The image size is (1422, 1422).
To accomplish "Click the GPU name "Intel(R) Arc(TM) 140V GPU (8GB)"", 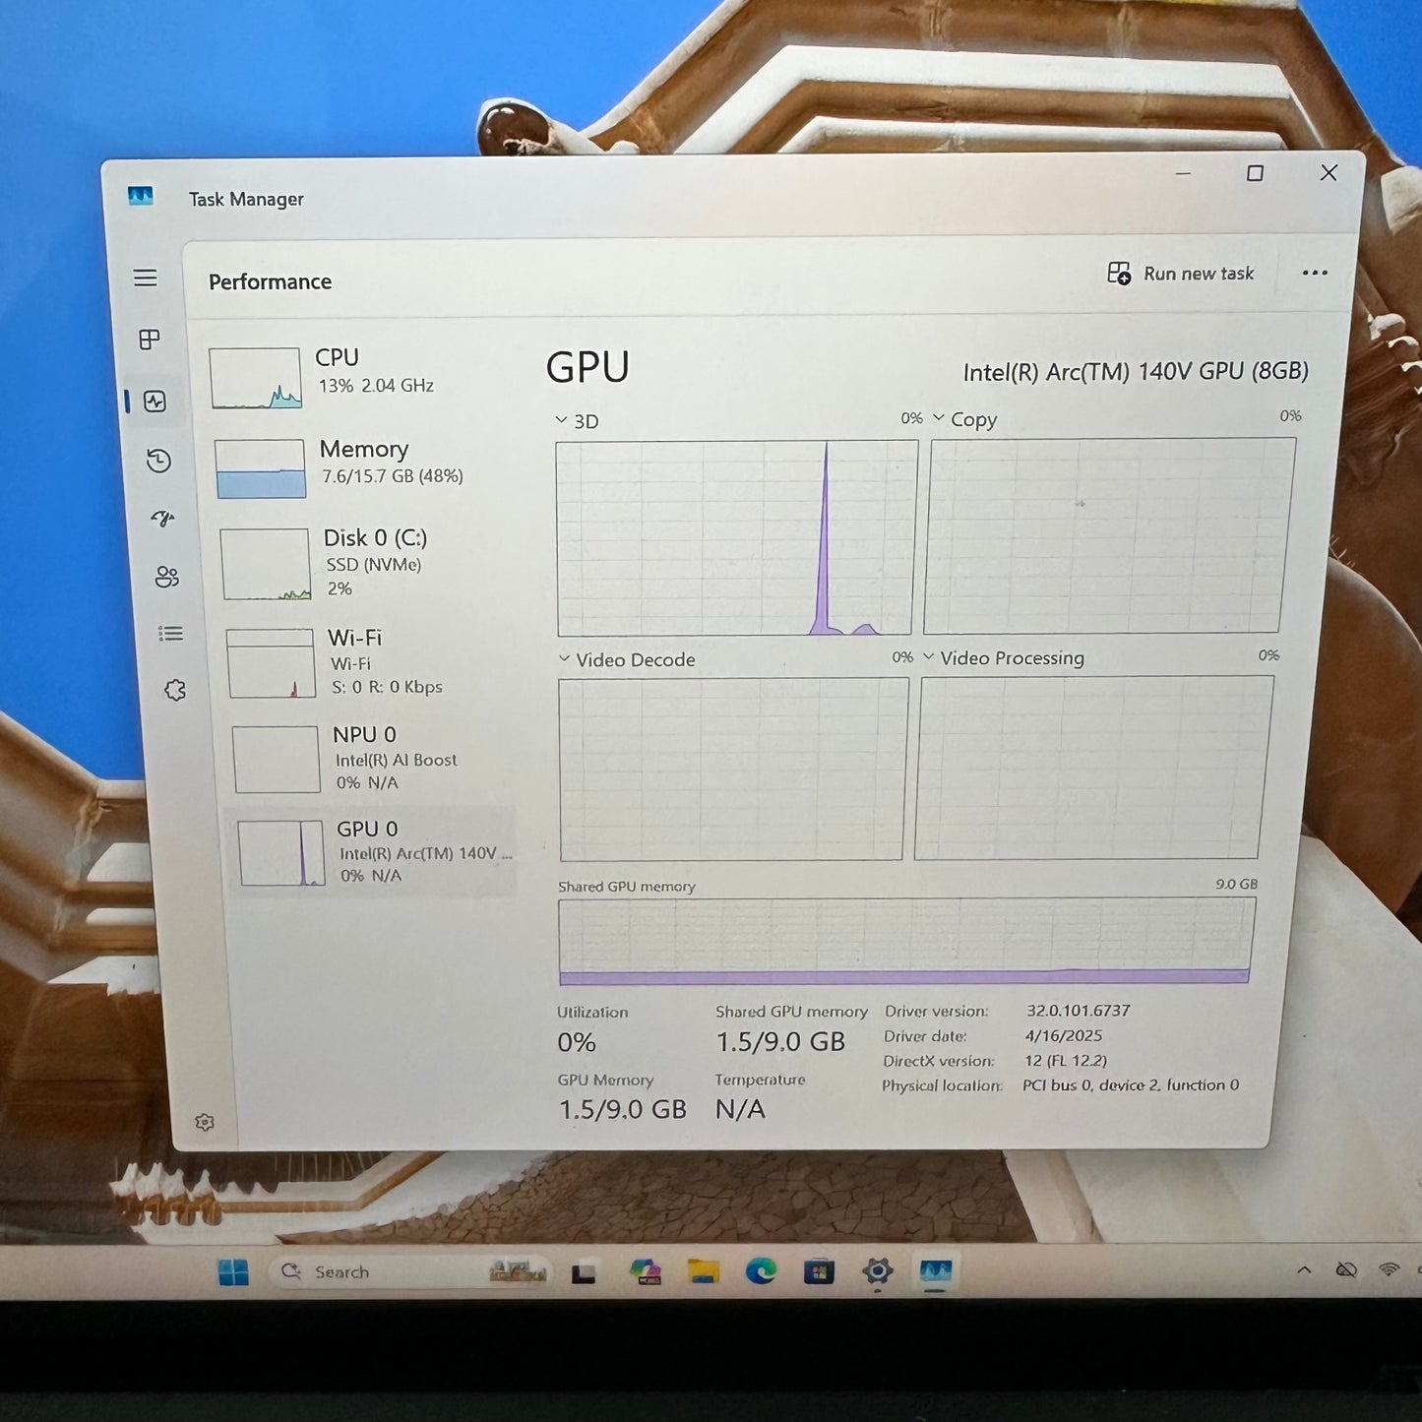I will (x=1136, y=372).
